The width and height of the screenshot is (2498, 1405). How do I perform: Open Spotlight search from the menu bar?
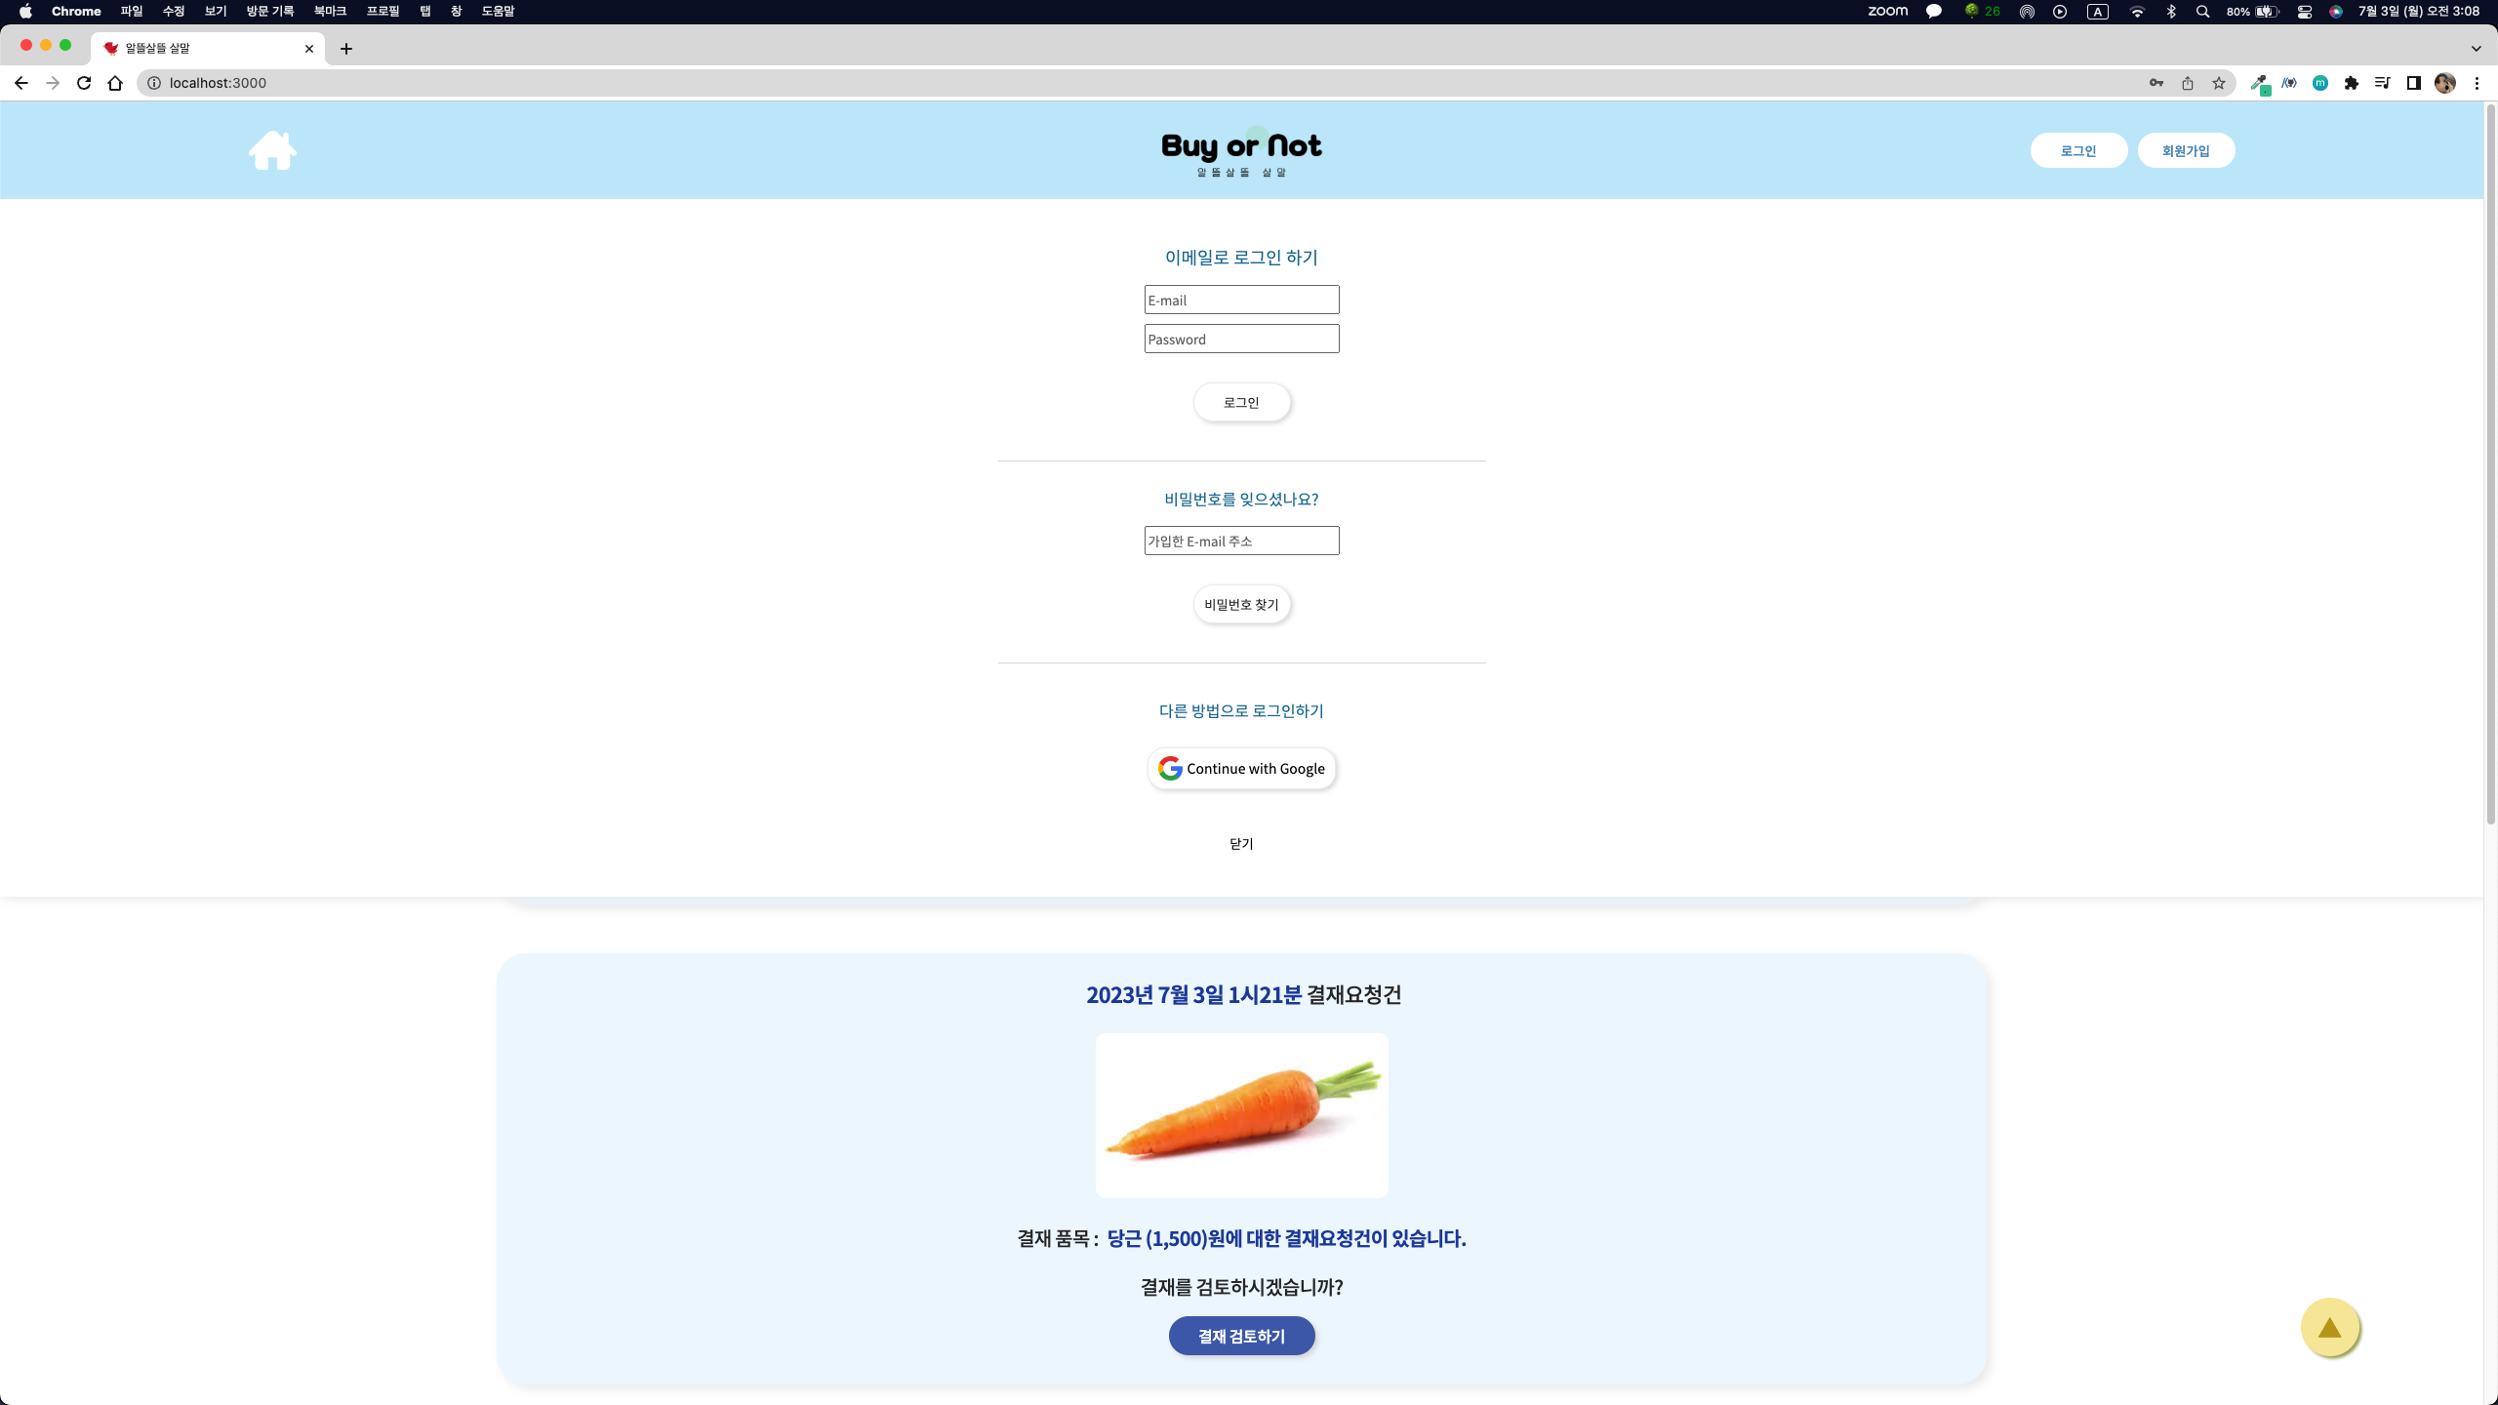point(2202,11)
